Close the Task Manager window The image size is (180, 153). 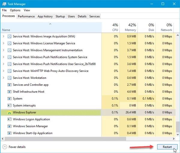click(174, 4)
